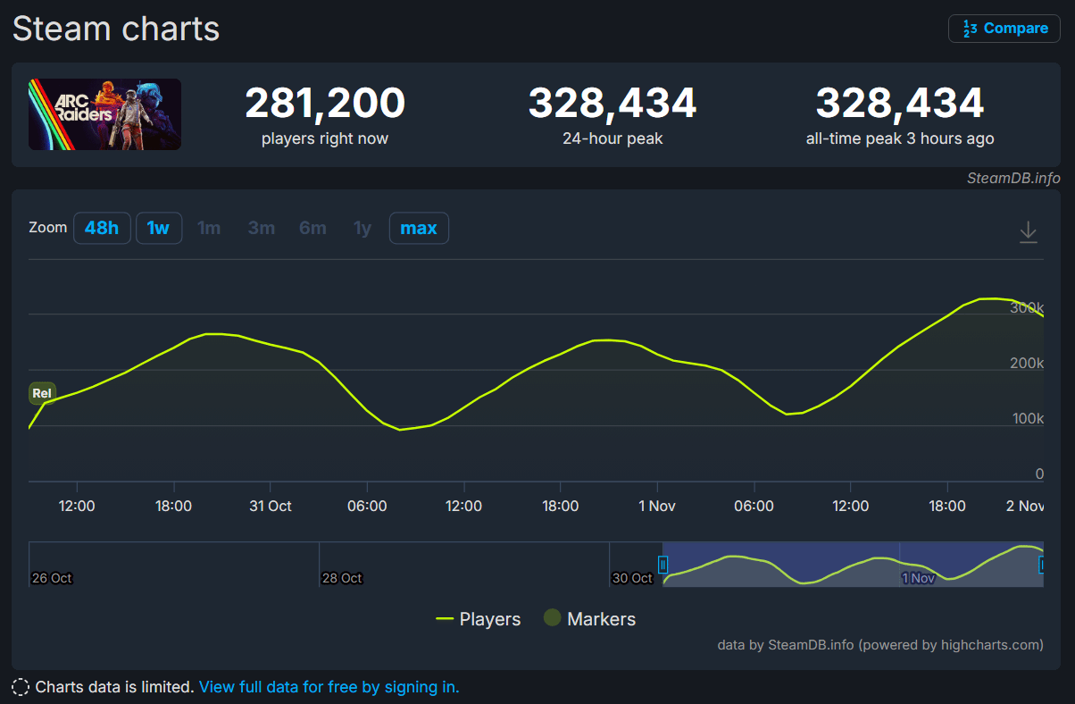This screenshot has width=1075, height=704.
Task: Click the chart download menu icon
Action: (x=1028, y=232)
